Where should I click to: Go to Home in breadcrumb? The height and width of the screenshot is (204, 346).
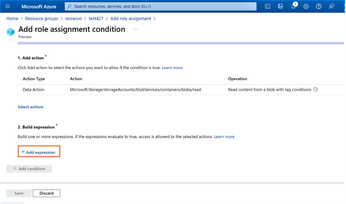tap(12, 19)
